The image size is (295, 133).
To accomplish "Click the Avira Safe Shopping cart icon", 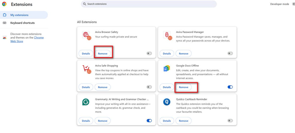I will point(86,69).
